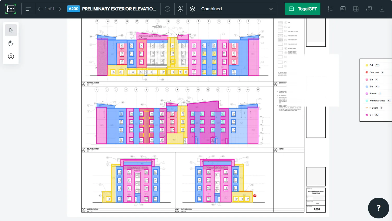This screenshot has width=392, height=221.
Task: Click the E-3 legend swatch
Action: [367, 80]
